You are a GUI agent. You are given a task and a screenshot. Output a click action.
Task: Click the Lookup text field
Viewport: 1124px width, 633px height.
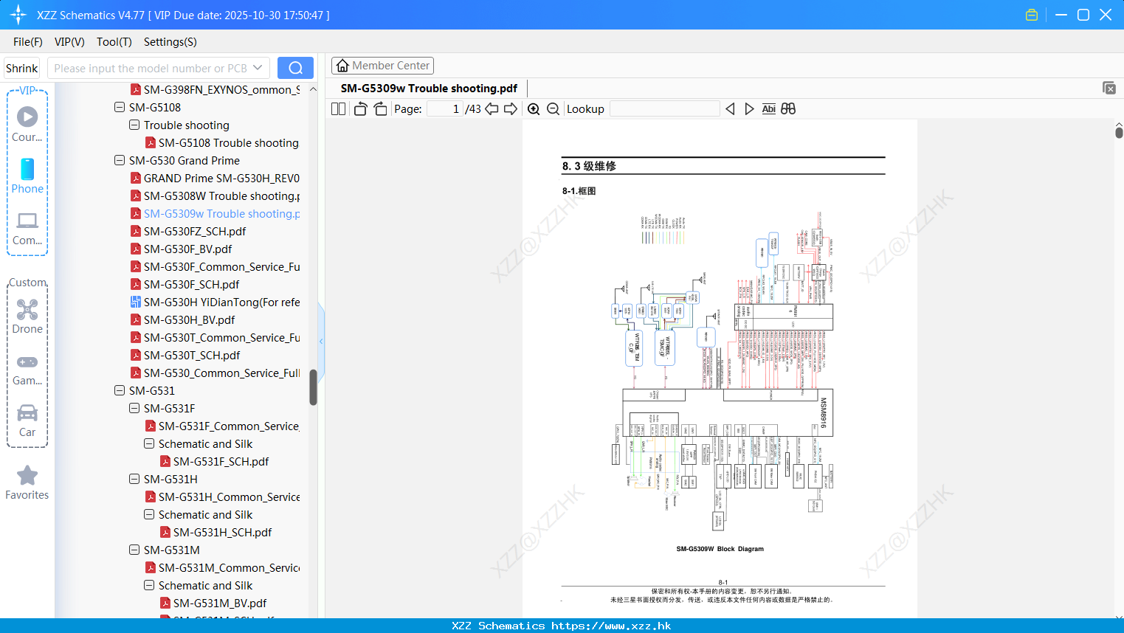point(664,108)
